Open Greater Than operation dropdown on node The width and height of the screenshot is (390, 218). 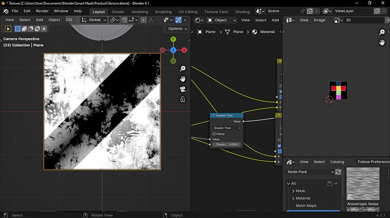pyautogui.click(x=227, y=128)
